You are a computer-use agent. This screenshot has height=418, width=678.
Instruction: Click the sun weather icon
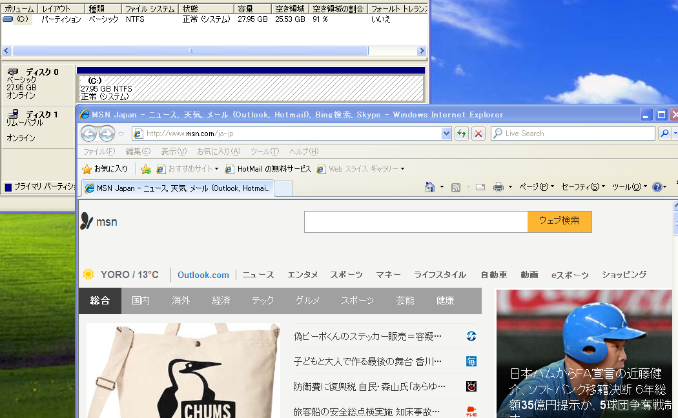[x=88, y=274]
